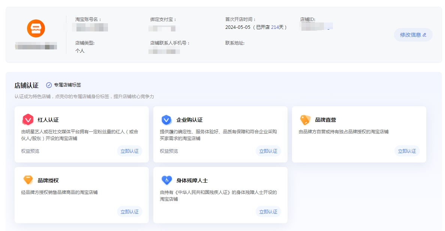Click the 品牌直营 description text

pos(344,132)
